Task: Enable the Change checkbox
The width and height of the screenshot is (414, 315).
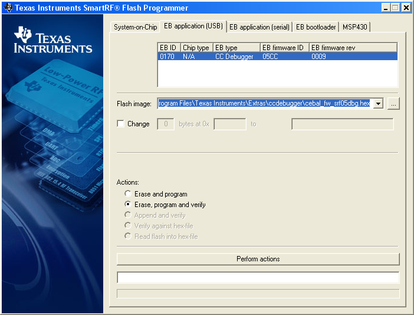Action: [x=120, y=123]
